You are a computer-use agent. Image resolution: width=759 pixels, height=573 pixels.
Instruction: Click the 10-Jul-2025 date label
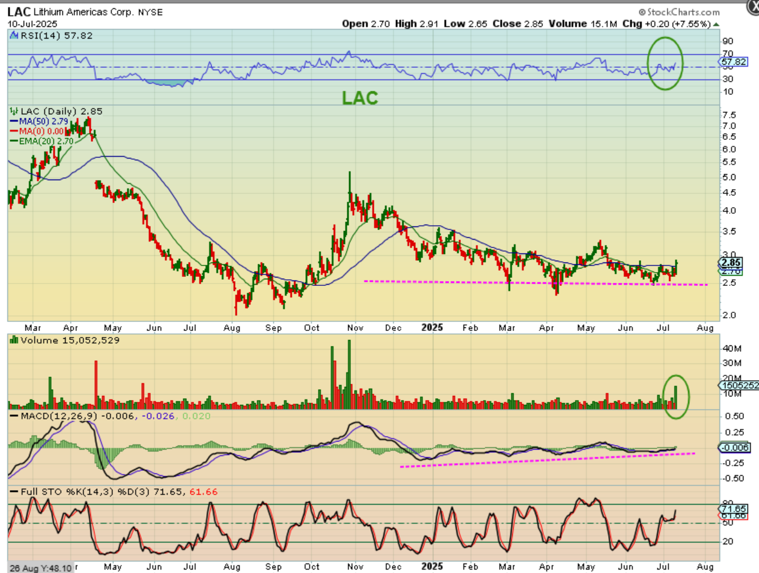tap(32, 24)
